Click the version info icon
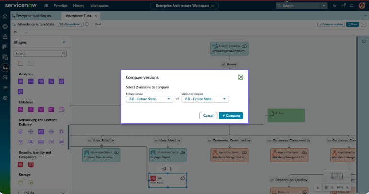The height and width of the screenshot is (194, 369). (x=87, y=24)
